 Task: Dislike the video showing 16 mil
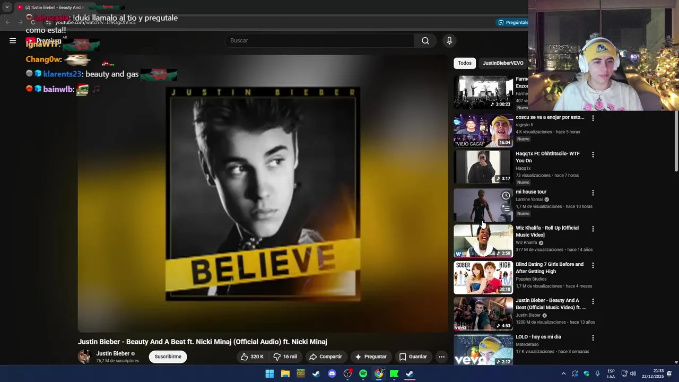pyautogui.click(x=285, y=357)
